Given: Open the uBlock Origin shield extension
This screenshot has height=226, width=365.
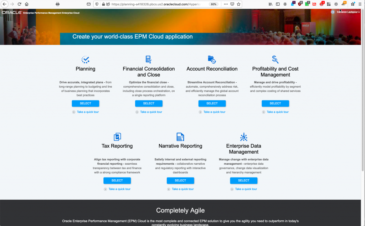Looking at the screenshot, I should [x=299, y=4].
